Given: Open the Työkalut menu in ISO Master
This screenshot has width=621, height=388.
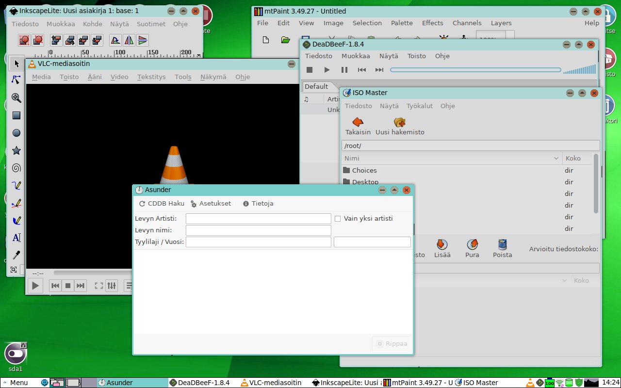Looking at the screenshot, I should [x=420, y=106].
